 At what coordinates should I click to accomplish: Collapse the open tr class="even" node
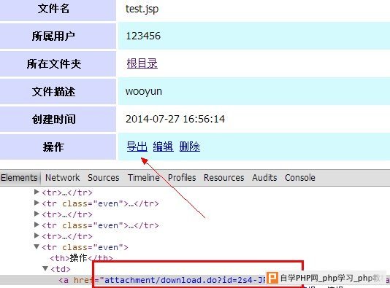pos(37,246)
